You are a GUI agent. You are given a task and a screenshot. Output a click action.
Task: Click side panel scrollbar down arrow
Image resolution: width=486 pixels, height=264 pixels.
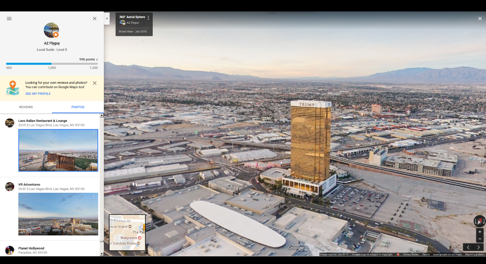(x=102, y=254)
